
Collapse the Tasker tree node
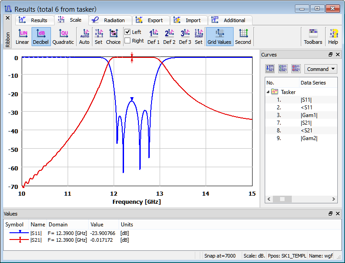coord(268,92)
